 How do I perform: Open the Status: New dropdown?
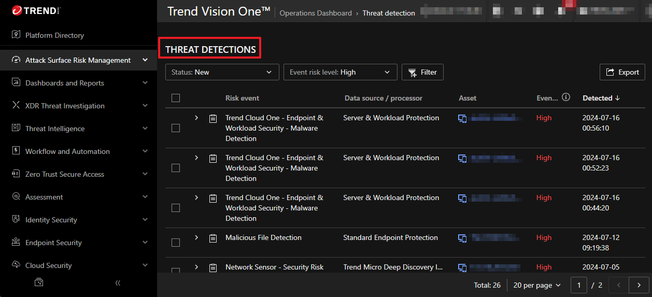[x=222, y=72]
